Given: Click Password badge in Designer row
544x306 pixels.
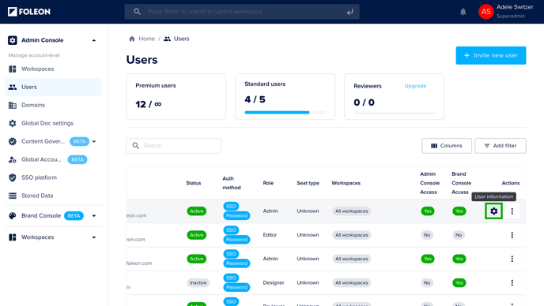Looking at the screenshot, I should (x=236, y=287).
